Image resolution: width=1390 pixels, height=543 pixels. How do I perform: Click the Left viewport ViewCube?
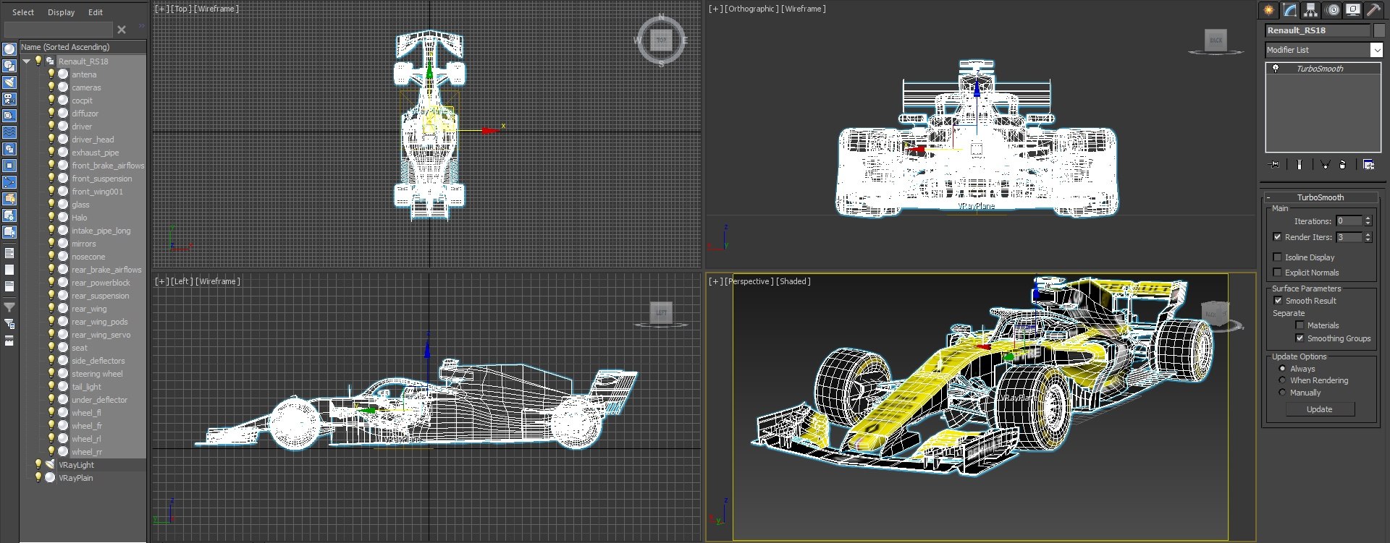(x=661, y=312)
